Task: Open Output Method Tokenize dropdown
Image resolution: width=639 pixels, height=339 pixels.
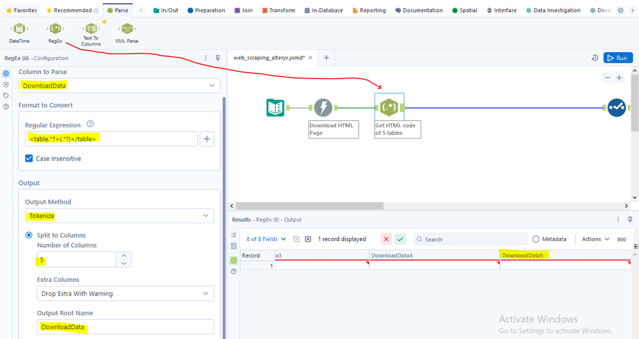Action: (x=119, y=216)
